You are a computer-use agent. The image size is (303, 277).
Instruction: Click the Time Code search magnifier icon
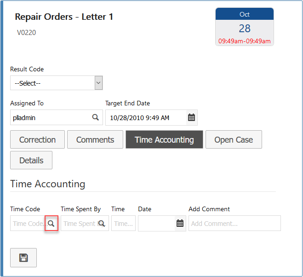pyautogui.click(x=51, y=223)
